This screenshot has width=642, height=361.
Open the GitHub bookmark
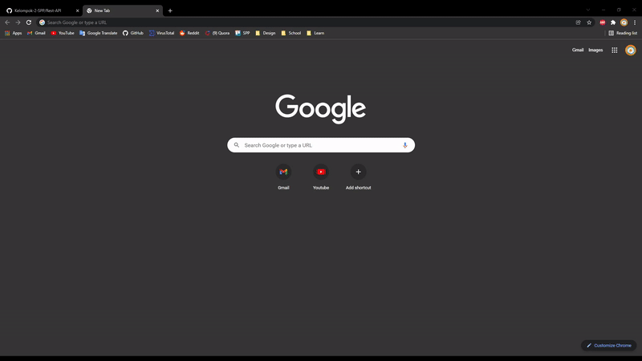133,33
